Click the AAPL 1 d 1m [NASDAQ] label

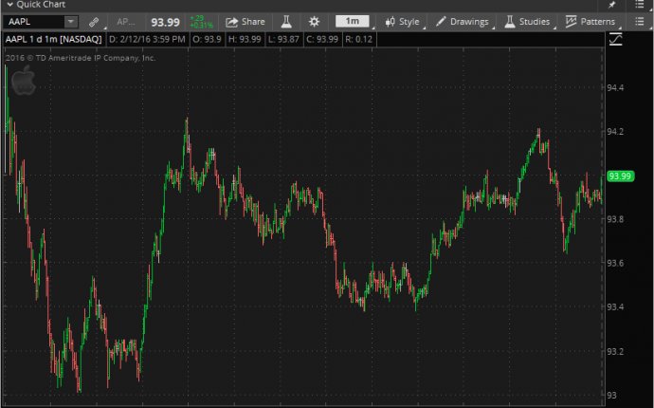54,40
